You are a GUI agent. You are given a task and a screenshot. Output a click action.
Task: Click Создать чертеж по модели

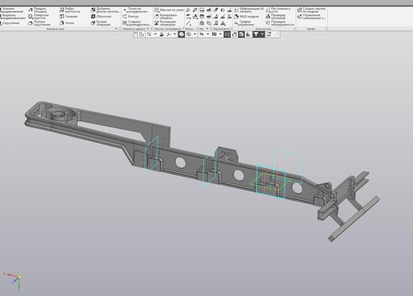[312, 10]
